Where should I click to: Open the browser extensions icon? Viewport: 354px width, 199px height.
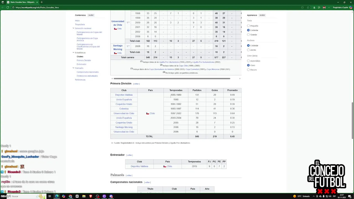pyautogui.click(x=314, y=7)
